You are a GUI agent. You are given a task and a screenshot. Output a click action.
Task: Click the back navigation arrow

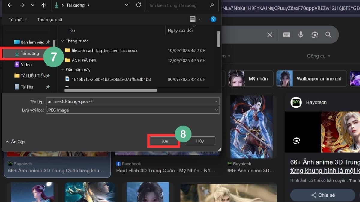click(10, 5)
